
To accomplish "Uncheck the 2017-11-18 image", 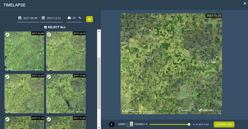I will 7,119.
